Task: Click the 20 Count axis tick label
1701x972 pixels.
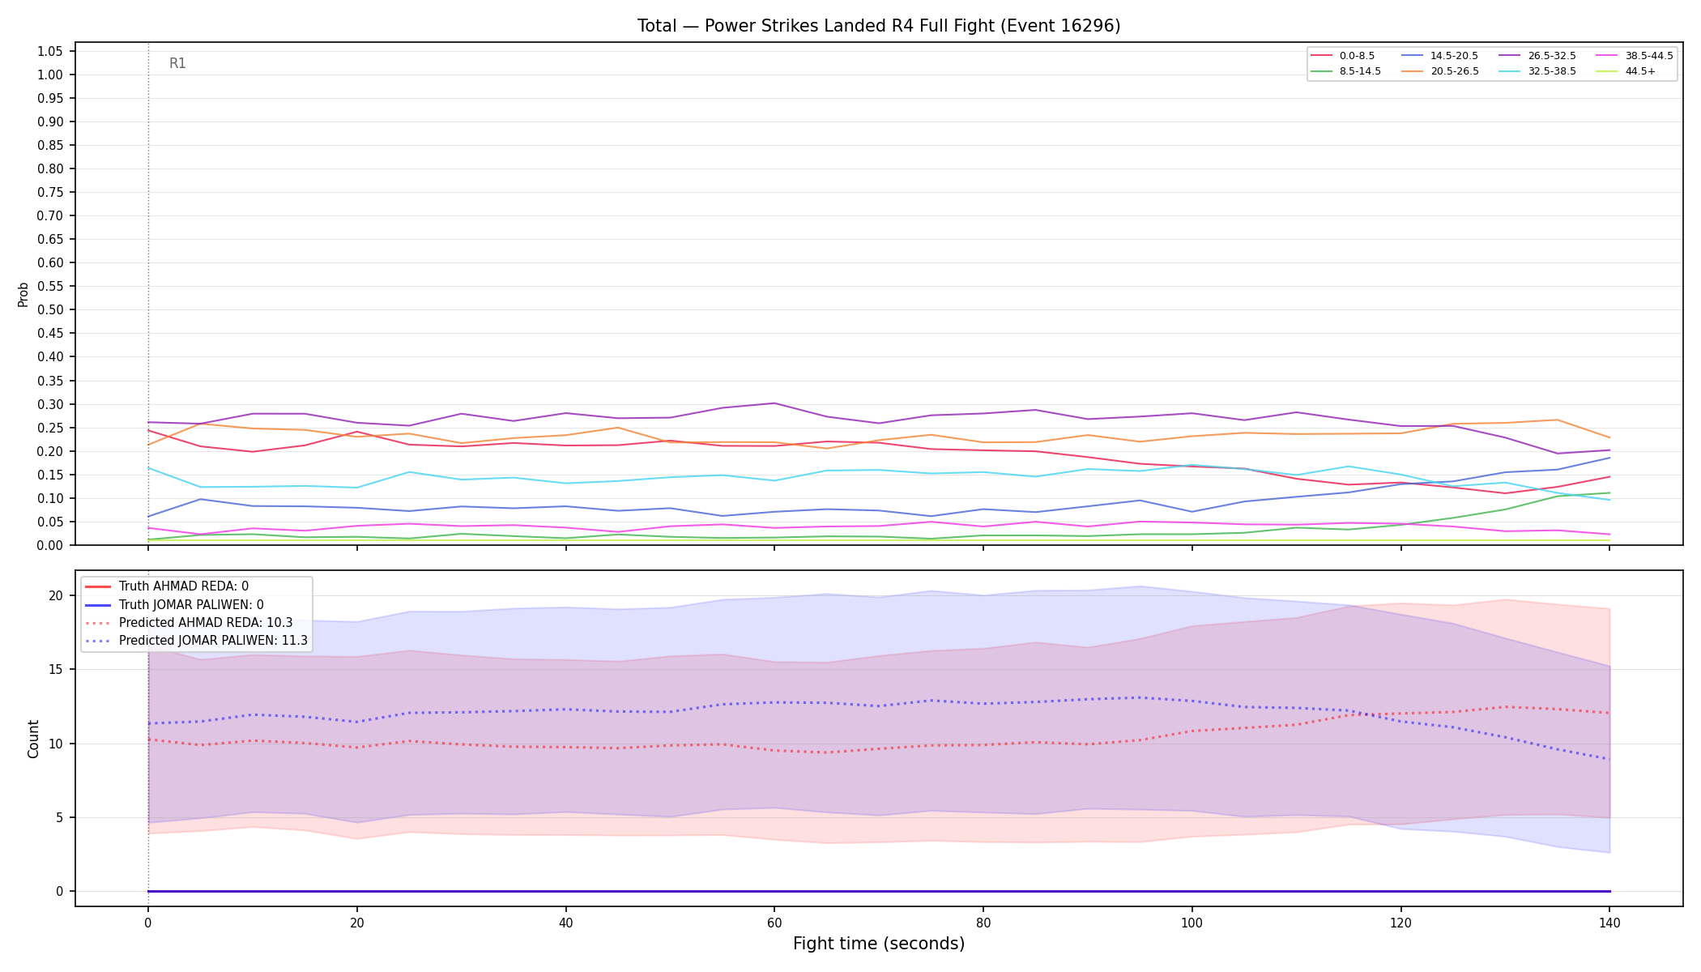Action: pyautogui.click(x=56, y=596)
